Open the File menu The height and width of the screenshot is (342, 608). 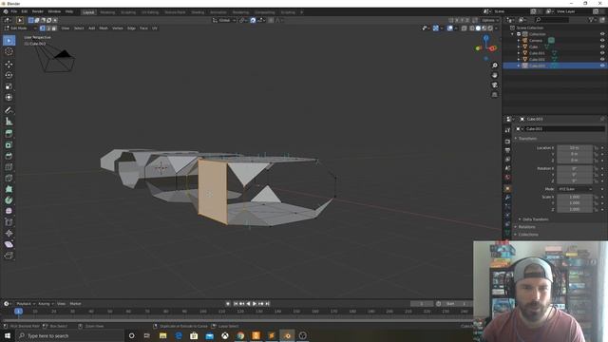point(14,11)
